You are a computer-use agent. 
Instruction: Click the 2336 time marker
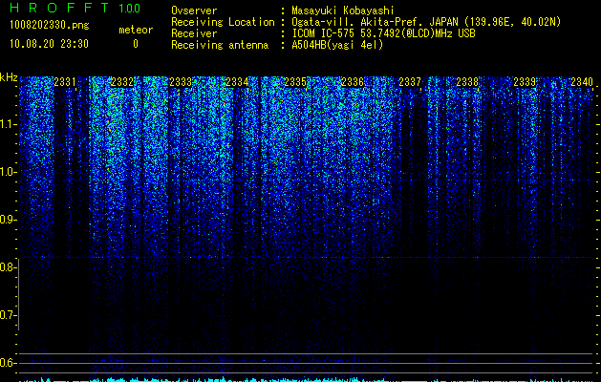[x=353, y=82]
